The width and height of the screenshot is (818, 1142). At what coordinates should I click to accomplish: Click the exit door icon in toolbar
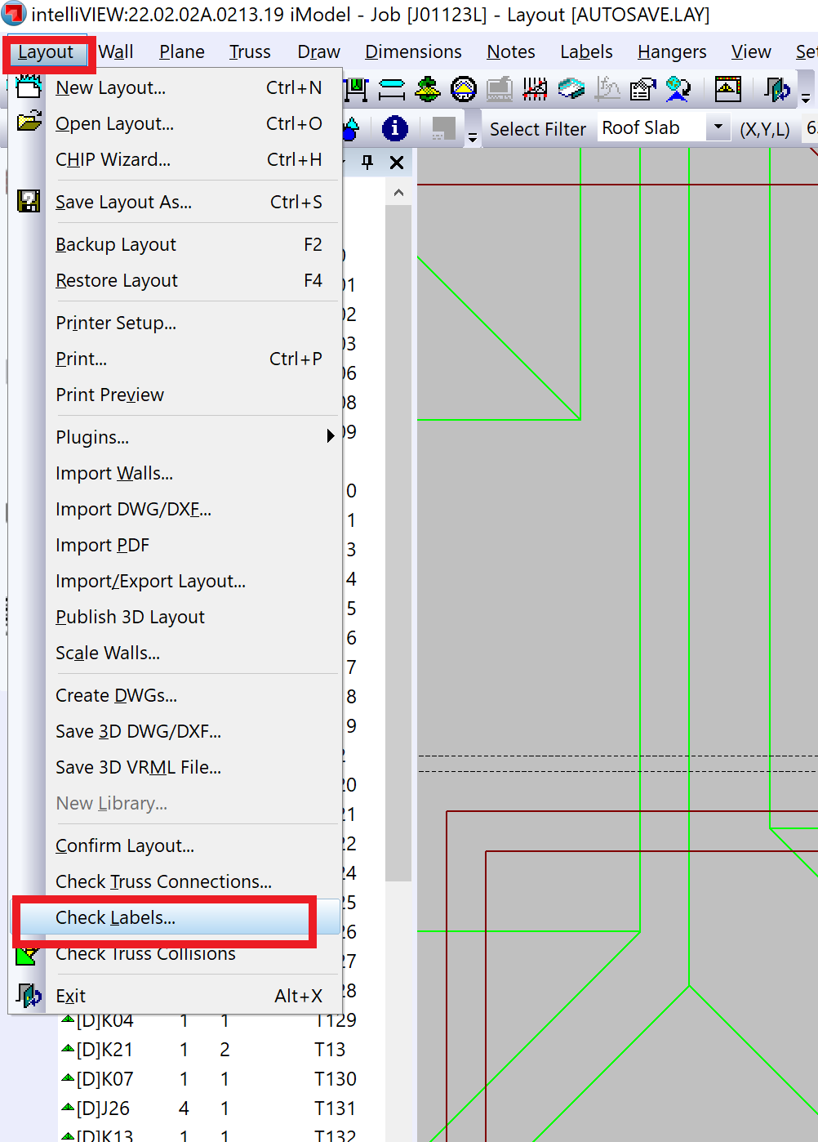coord(778,88)
